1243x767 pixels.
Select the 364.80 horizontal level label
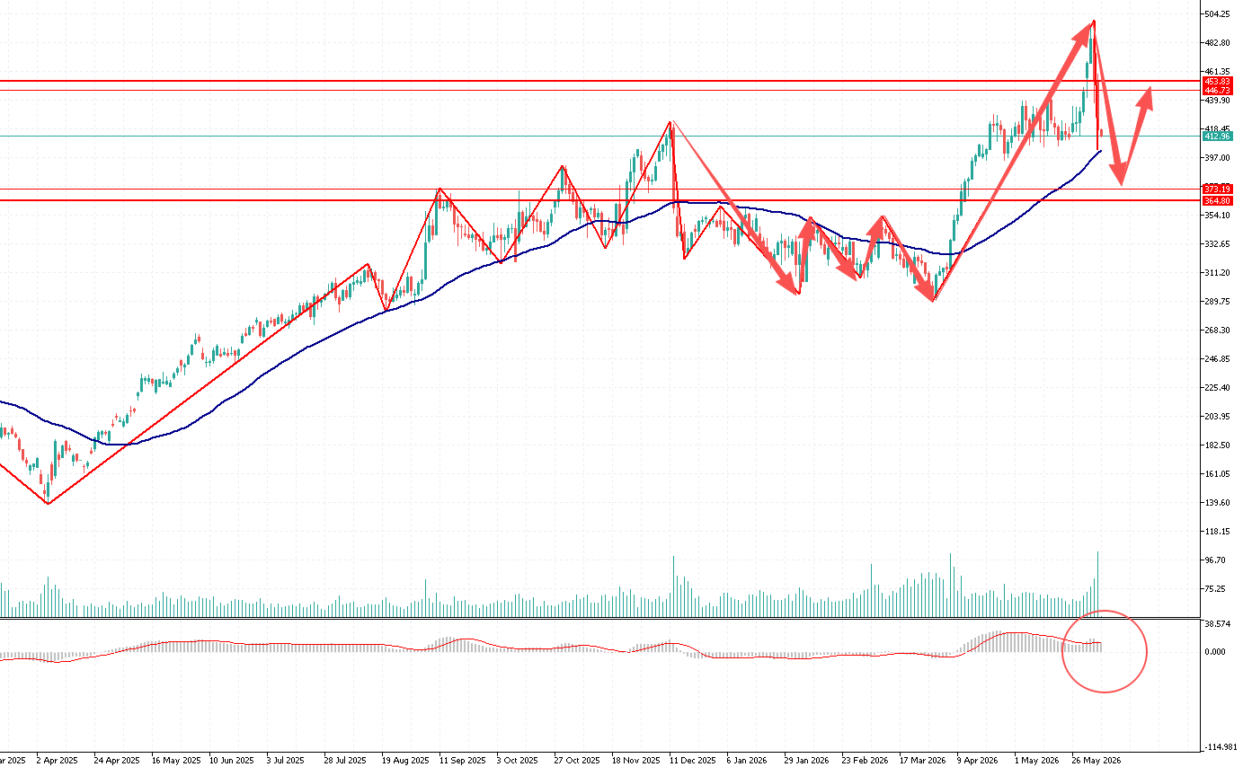pos(1216,200)
